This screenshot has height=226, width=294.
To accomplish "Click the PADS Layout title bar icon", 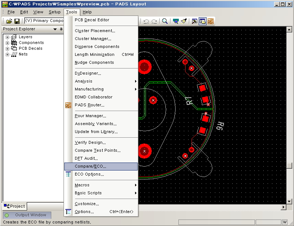I will pos(5,4).
